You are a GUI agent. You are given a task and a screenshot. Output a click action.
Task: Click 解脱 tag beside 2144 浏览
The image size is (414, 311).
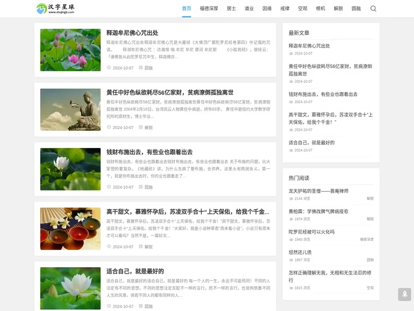pyautogui.click(x=370, y=198)
